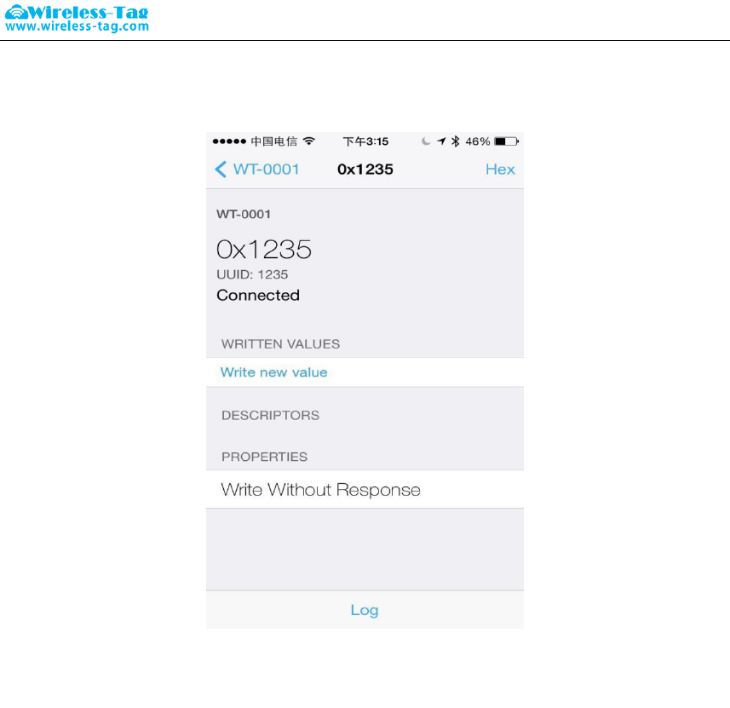This screenshot has width=730, height=708.
Task: Tap the Bluetooth status bar icon
Action: (x=456, y=141)
